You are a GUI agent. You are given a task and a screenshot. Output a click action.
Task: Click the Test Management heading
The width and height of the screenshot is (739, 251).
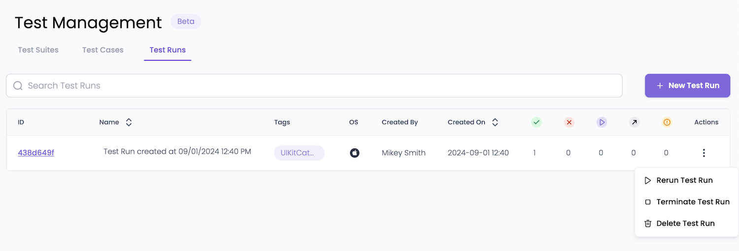[x=88, y=23]
